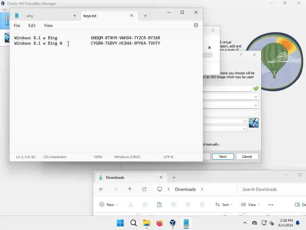Go back in Downloads explorer
The width and height of the screenshot is (306, 230).
pyautogui.click(x=101, y=189)
